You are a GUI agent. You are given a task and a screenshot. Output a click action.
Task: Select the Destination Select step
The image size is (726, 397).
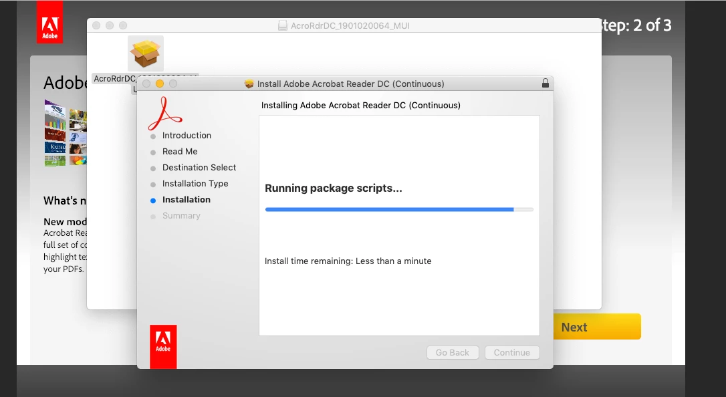[x=199, y=168]
